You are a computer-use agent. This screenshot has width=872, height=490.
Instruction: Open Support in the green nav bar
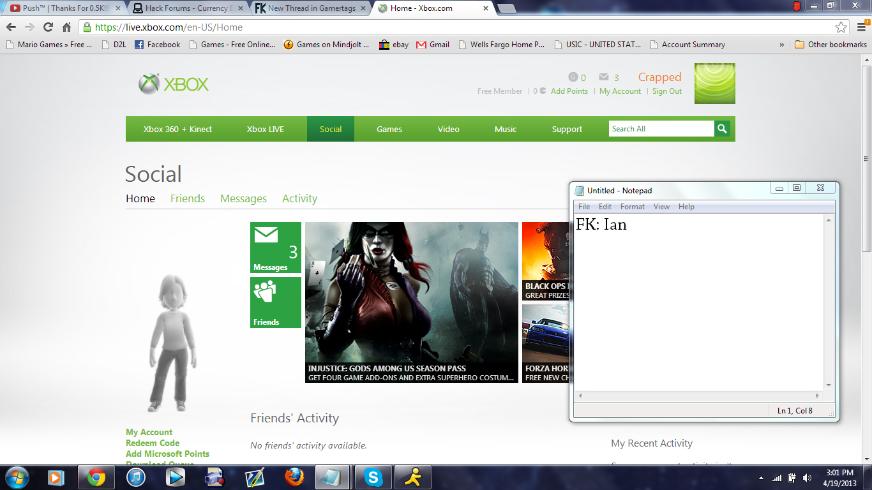567,129
